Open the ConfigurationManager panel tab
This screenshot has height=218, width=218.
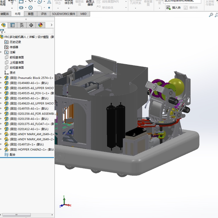22,25
